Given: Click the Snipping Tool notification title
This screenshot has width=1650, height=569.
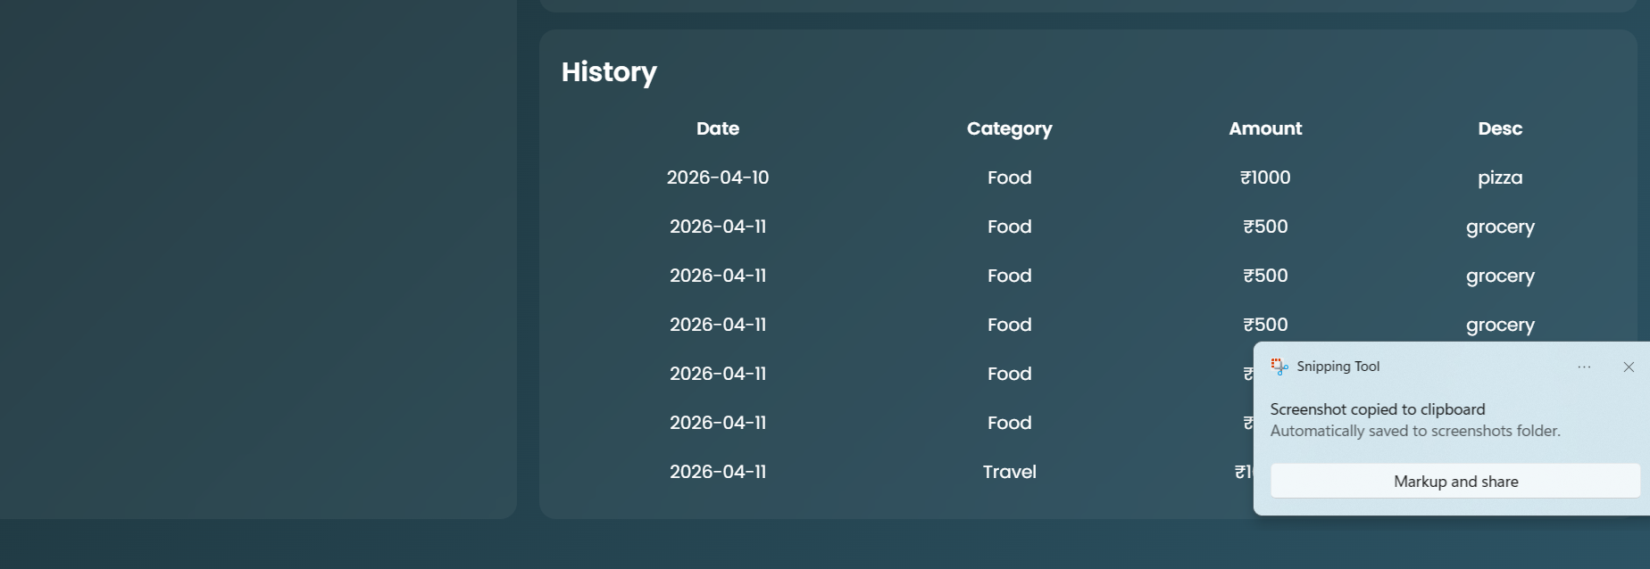Looking at the screenshot, I should coord(1337,367).
